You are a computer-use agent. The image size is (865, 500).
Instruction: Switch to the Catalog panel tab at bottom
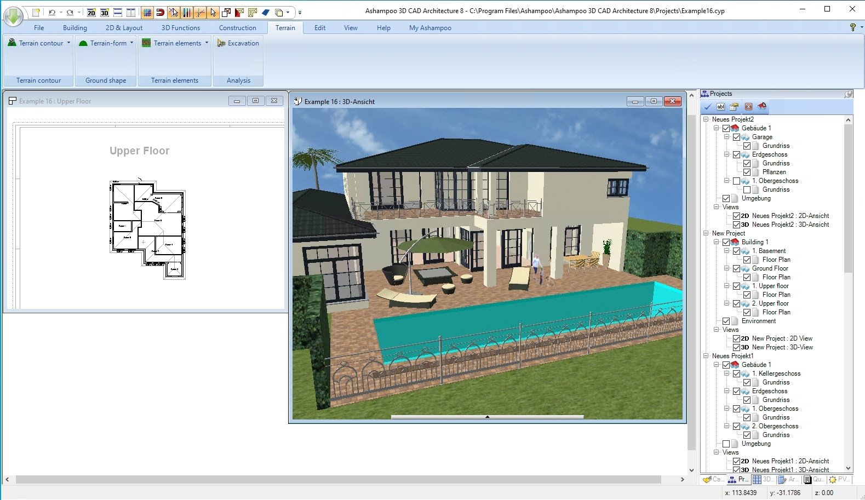(713, 479)
